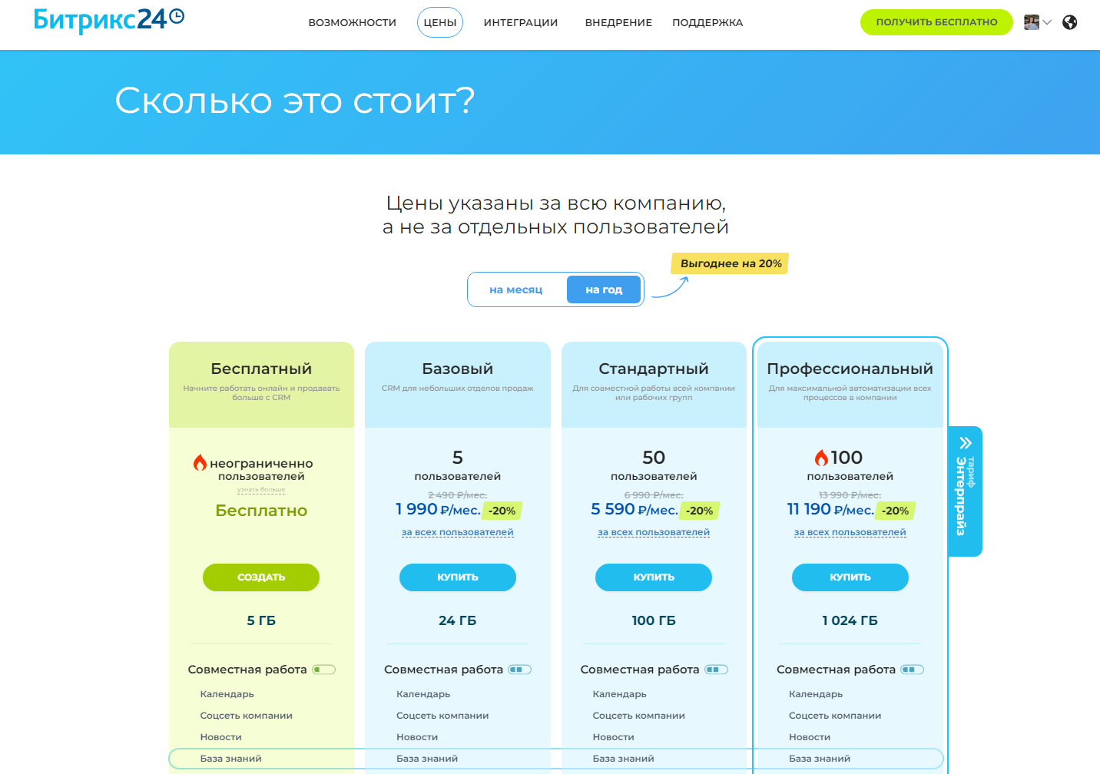Open the ИНТЕГРАЦИИ menu item
Viewport: 1100px width, 774px height.
pos(521,22)
